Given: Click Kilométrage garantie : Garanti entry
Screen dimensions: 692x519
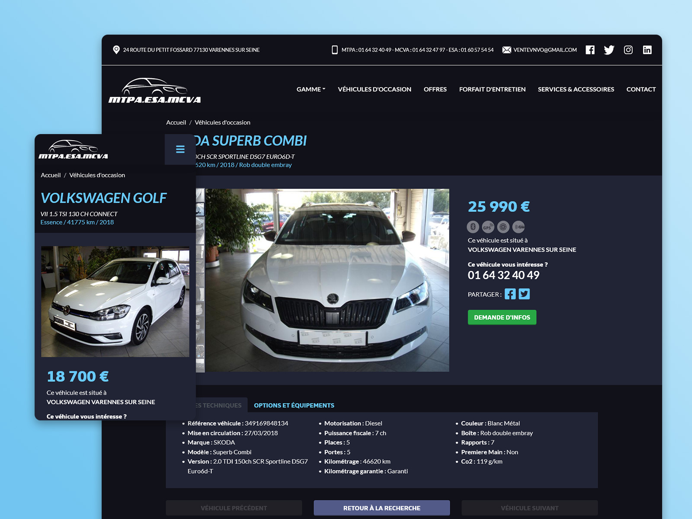Looking at the screenshot, I should [366, 471].
